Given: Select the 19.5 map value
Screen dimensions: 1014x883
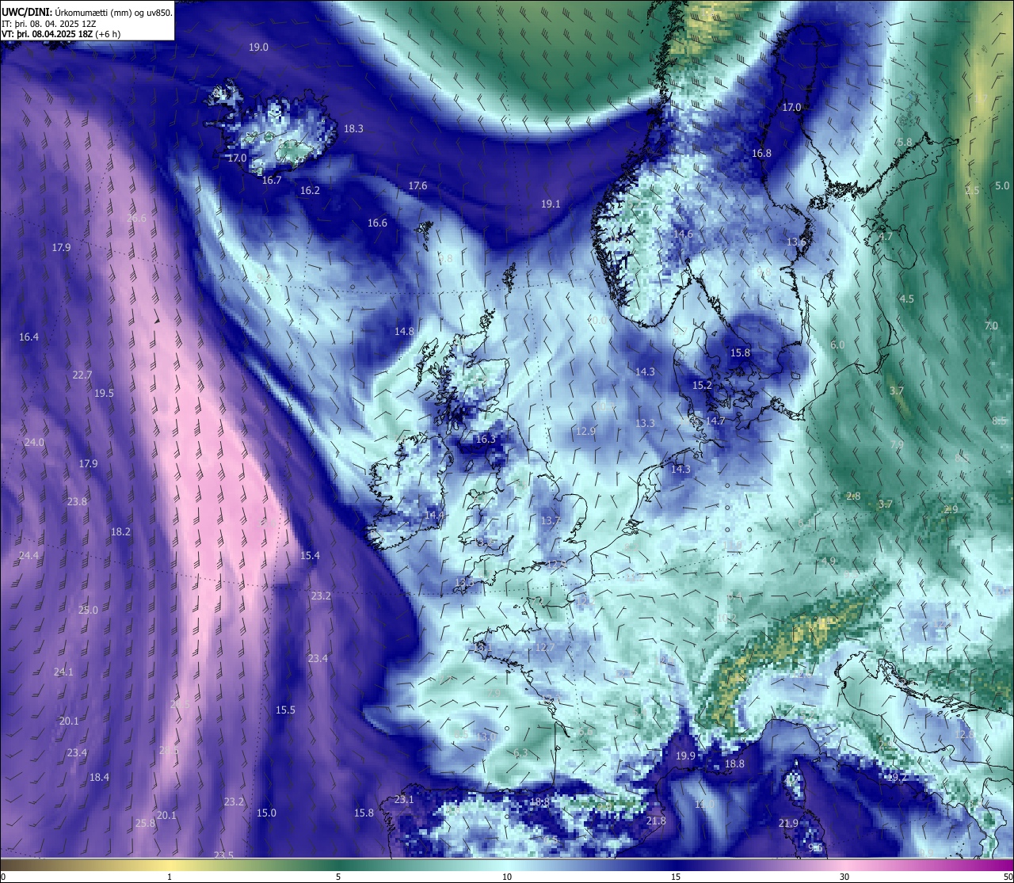Looking at the screenshot, I should click(104, 394).
